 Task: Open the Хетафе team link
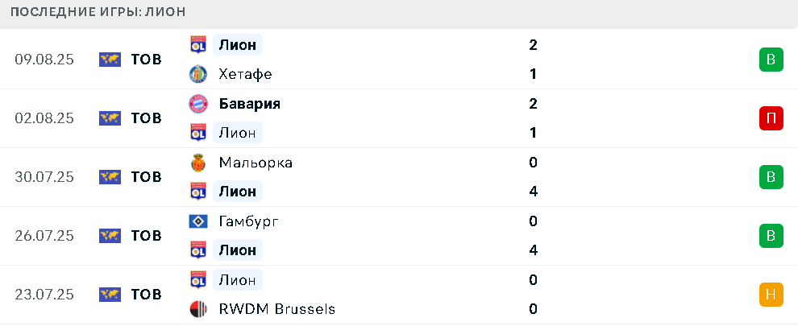click(245, 74)
